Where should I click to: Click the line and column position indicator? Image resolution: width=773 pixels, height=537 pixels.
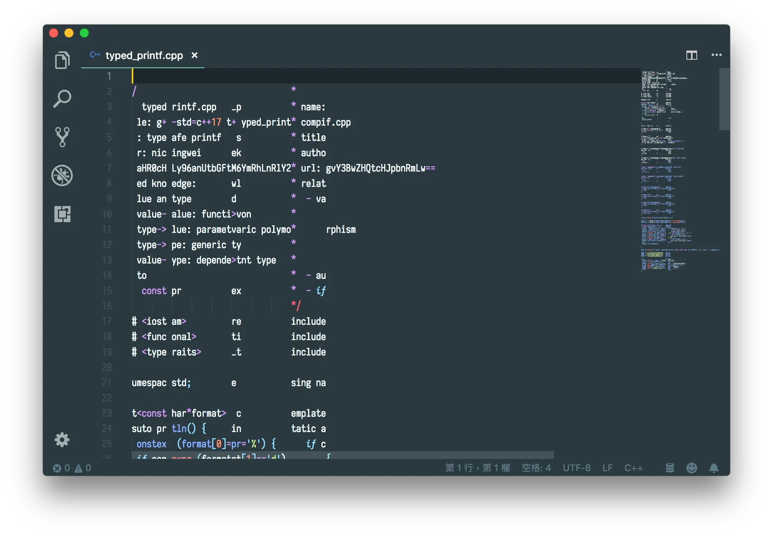[477, 468]
